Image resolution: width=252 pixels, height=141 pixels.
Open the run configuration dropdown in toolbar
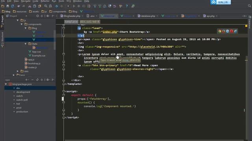coord(68,6)
